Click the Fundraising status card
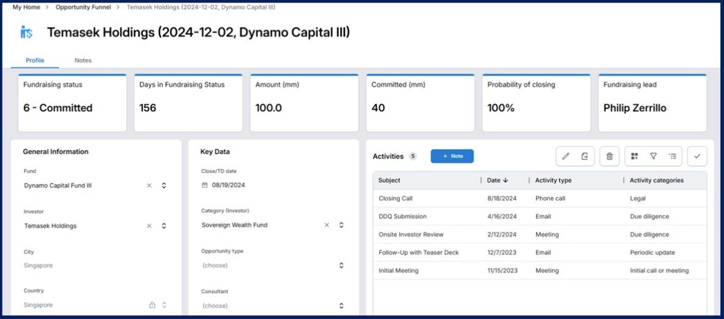Viewport: 724px width, 319px height. click(72, 103)
